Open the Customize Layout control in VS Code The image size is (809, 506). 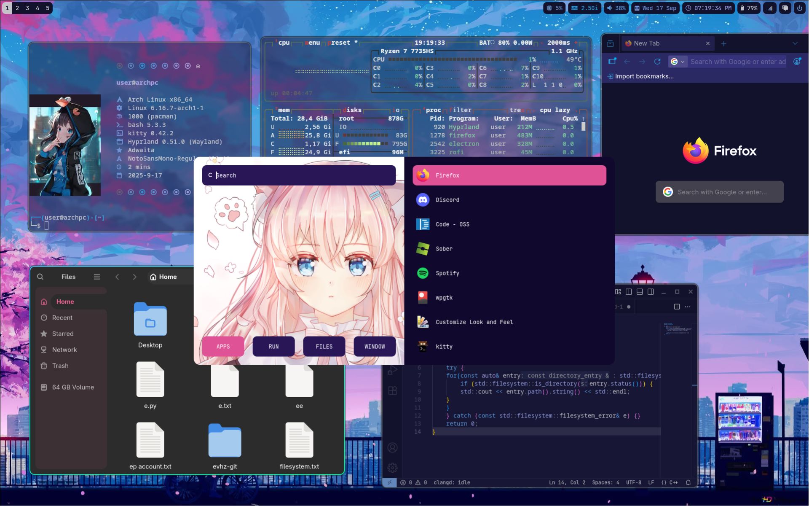point(618,292)
